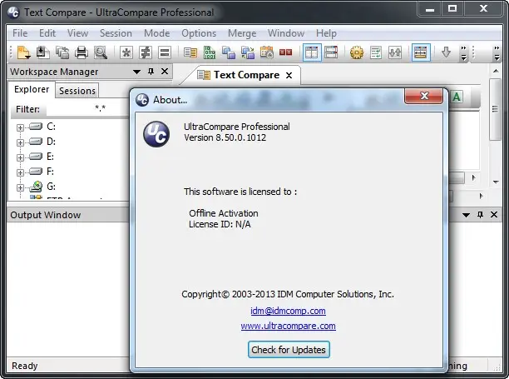Select Folder Compare mode toolbar icon

pyautogui.click(x=229, y=52)
